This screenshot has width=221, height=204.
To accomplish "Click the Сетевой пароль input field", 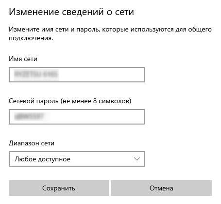I will (x=77, y=117).
